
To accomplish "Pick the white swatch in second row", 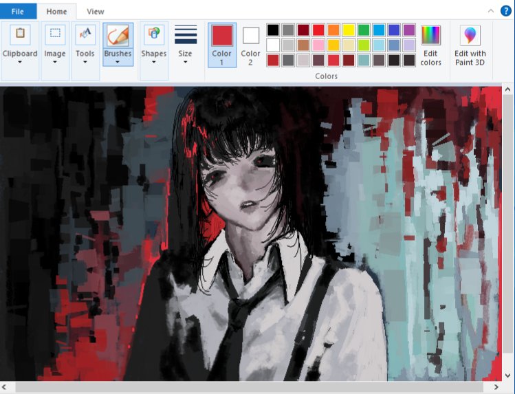I will [273, 45].
